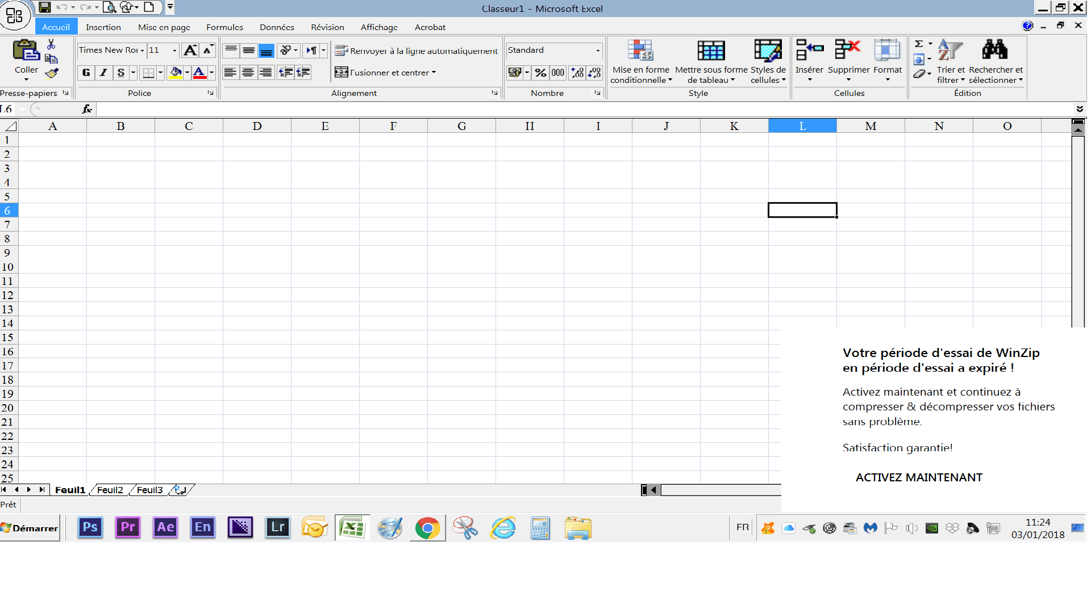Screen dimensions: 1091x613
Task: Toggle italic I formatting
Action: 103,73
